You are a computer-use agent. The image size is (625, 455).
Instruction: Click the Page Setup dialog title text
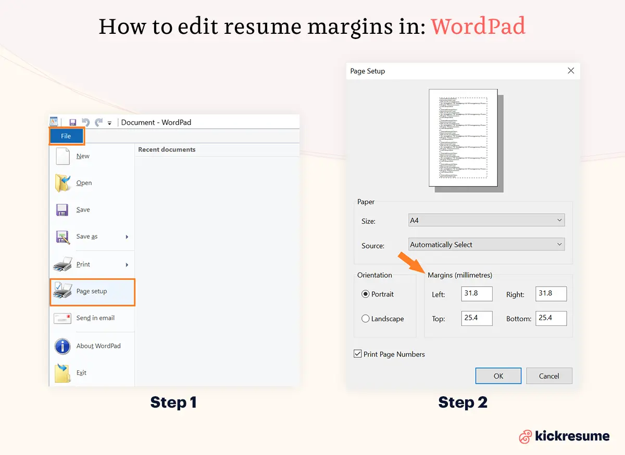coord(368,71)
